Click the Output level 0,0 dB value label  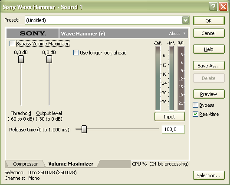pos(49,52)
